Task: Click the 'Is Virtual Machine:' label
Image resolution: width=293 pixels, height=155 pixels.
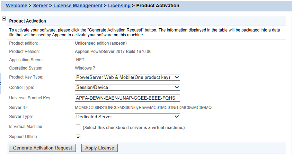Action: [26, 126]
